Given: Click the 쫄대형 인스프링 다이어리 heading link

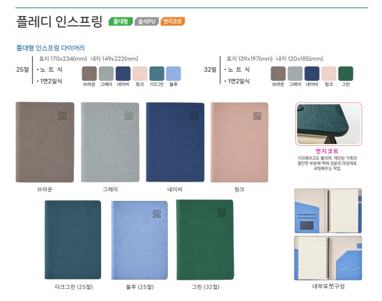Looking at the screenshot, I should click(x=51, y=48).
